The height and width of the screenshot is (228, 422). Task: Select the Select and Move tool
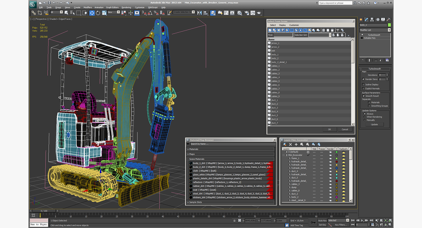92,13
